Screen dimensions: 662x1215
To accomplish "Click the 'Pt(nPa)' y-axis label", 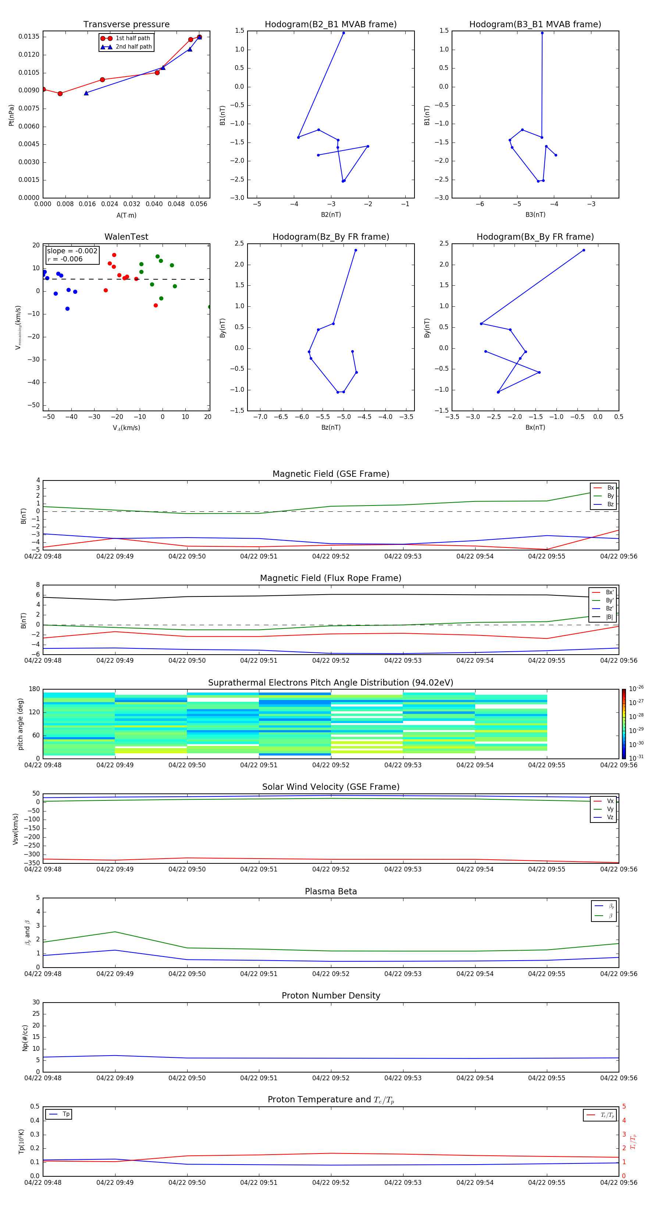I will [11, 115].
